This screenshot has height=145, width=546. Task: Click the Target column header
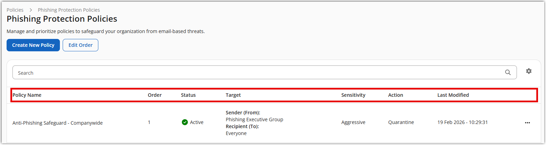tap(233, 95)
